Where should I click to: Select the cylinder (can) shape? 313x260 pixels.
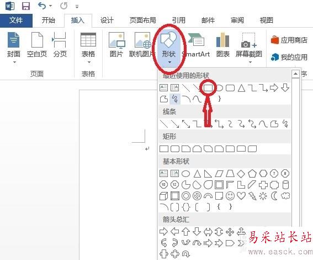[x=285, y=185]
